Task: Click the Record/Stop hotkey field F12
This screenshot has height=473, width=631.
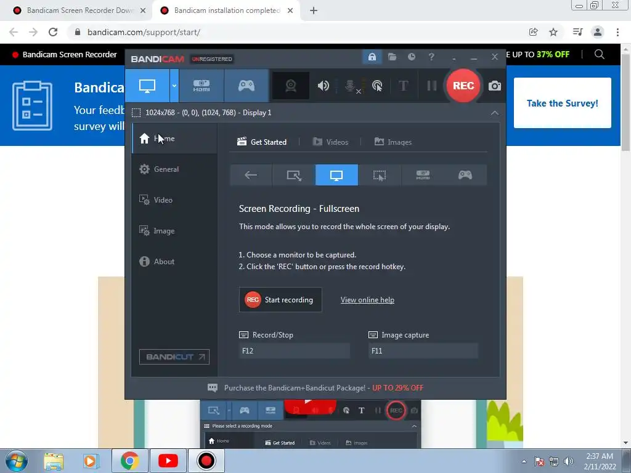Action: tap(294, 350)
